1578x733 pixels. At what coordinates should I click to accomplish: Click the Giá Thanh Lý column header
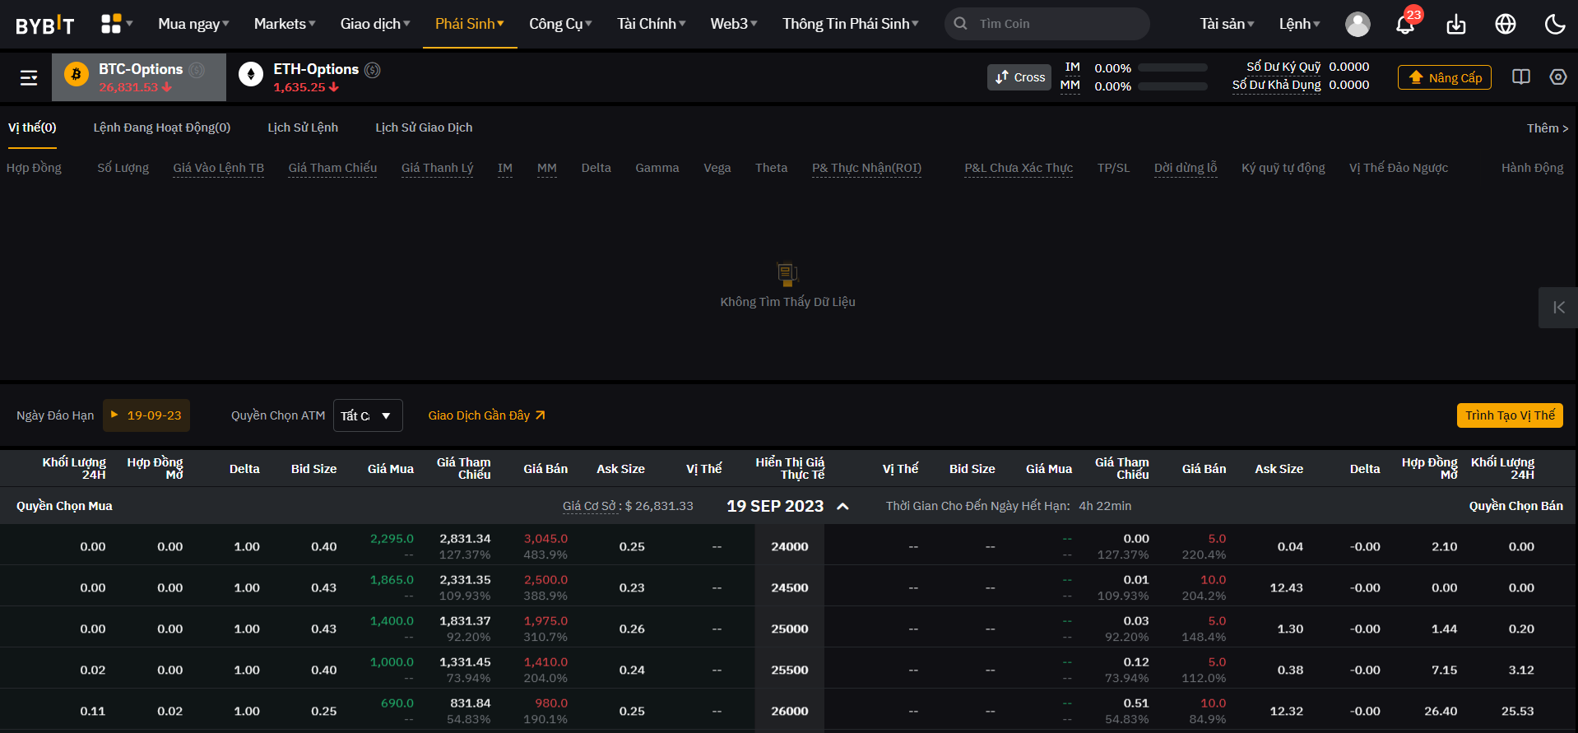click(438, 168)
